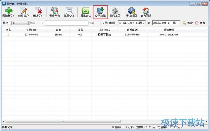The width and height of the screenshot is (210, 131).
Task: Sort by 联系电话 column header
Action: [x=132, y=30]
